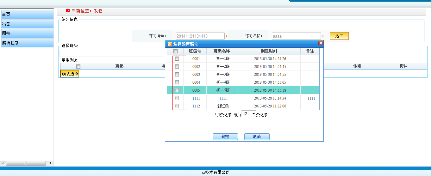432x176 pixels.
Task: Close the 选择题库编号 dialog
Action: [x=321, y=44]
